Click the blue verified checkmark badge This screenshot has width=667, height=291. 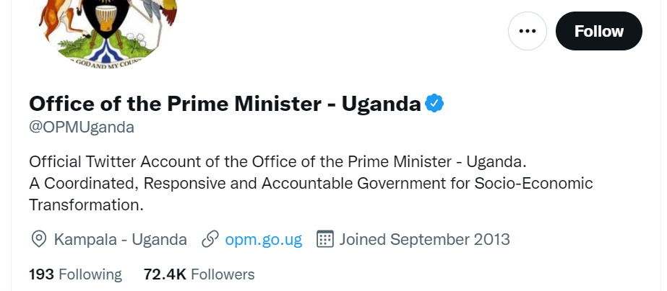pyautogui.click(x=434, y=104)
